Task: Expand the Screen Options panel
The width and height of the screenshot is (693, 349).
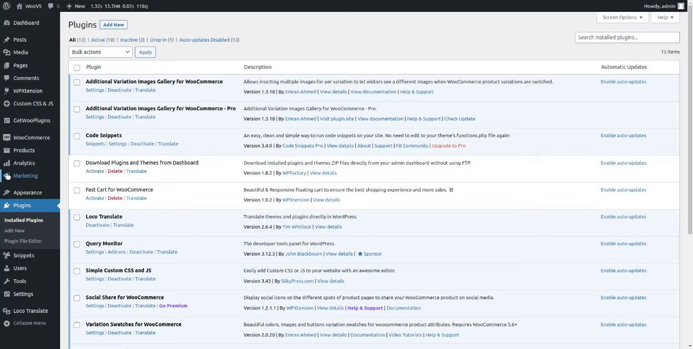Action: [622, 17]
